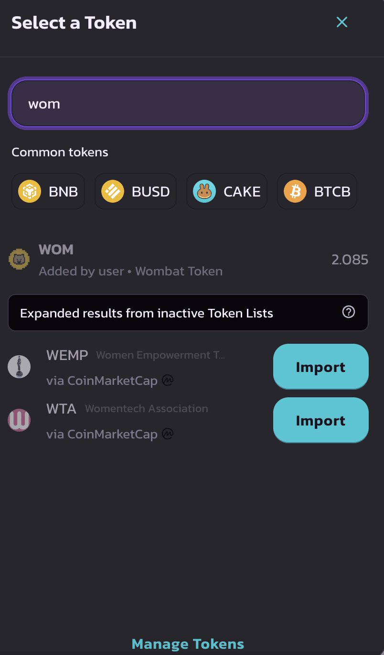Choose the BUSD common token chip

[x=136, y=192]
